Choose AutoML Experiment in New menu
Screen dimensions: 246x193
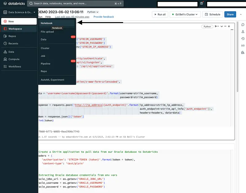click(53, 80)
